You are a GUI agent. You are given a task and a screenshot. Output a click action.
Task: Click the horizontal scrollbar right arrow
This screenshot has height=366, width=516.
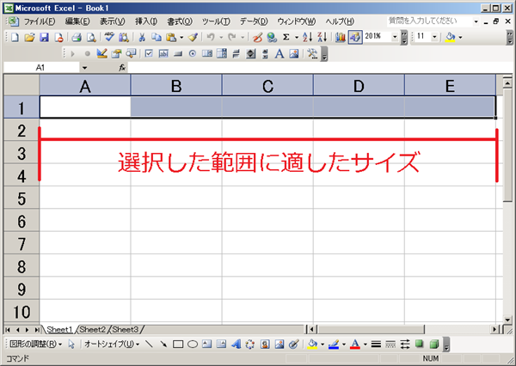click(494, 329)
